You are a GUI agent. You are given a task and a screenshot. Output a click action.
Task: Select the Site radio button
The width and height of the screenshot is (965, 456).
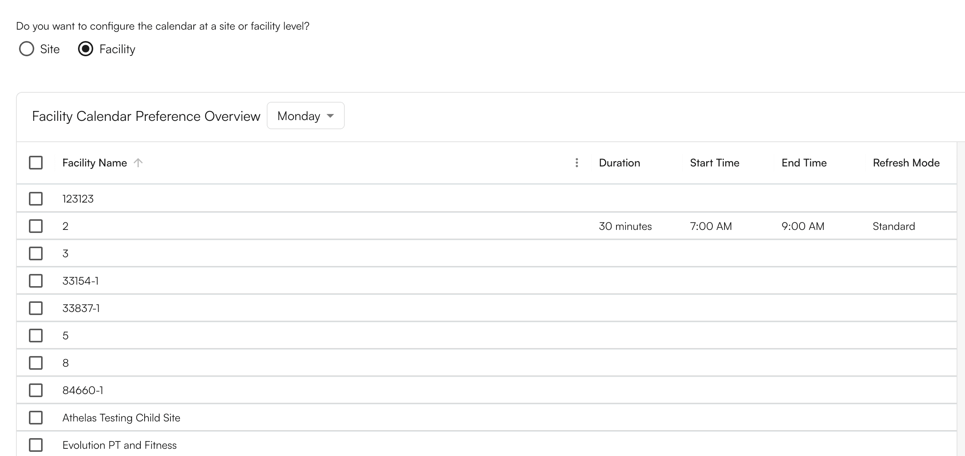(x=27, y=49)
